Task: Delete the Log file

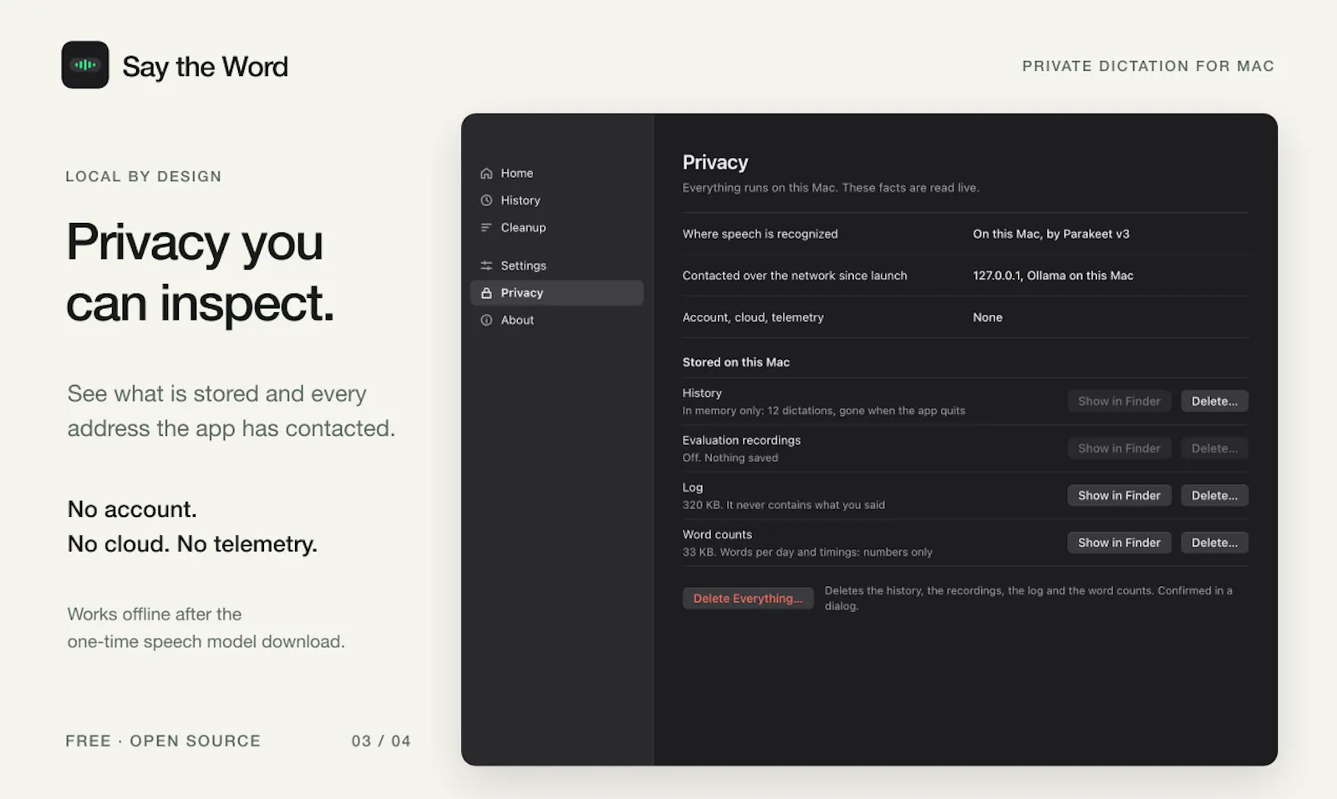Action: click(x=1214, y=495)
